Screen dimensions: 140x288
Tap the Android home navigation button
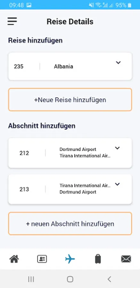click(70, 279)
